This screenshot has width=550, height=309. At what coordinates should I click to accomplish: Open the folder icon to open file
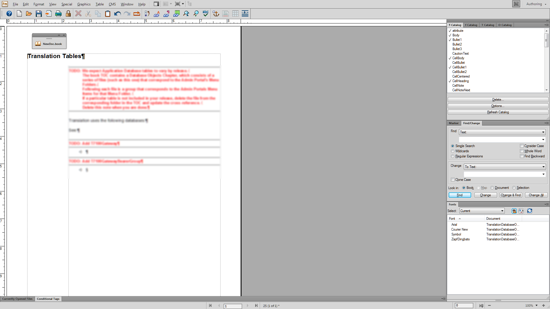(29, 13)
